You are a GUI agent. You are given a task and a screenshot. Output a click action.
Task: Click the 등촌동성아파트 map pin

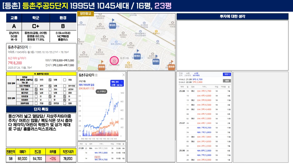[123, 33]
